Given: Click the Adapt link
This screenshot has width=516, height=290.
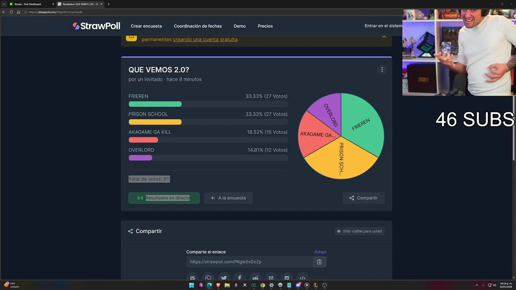Looking at the screenshot, I should tap(320, 252).
